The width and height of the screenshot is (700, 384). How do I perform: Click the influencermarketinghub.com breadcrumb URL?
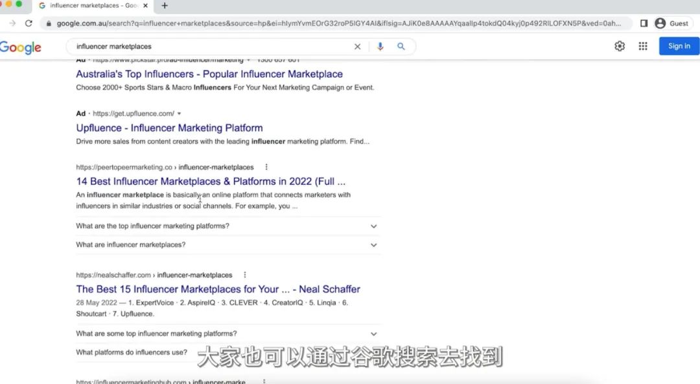161,381
